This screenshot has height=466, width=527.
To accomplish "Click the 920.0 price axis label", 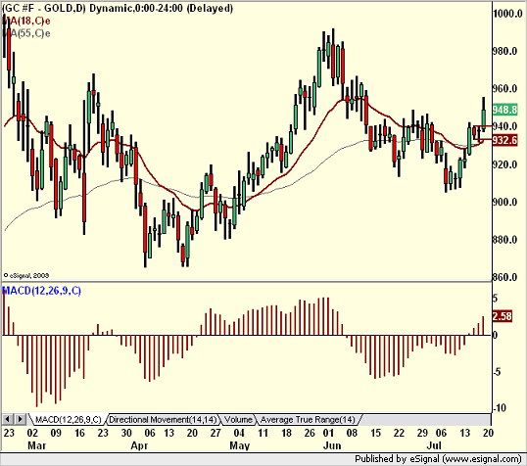I will (x=504, y=164).
